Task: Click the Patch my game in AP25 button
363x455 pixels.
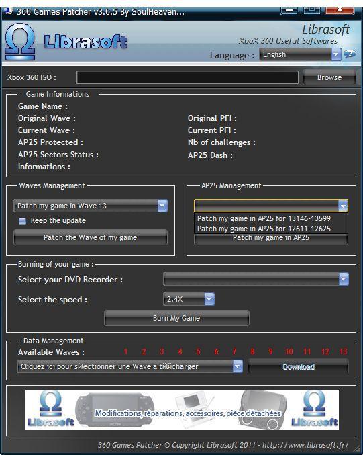Action: pos(271,239)
